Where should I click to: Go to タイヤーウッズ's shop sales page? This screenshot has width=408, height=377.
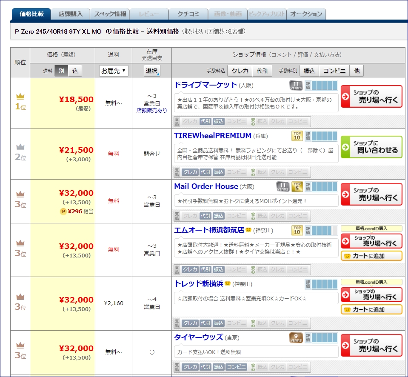pos(371,345)
